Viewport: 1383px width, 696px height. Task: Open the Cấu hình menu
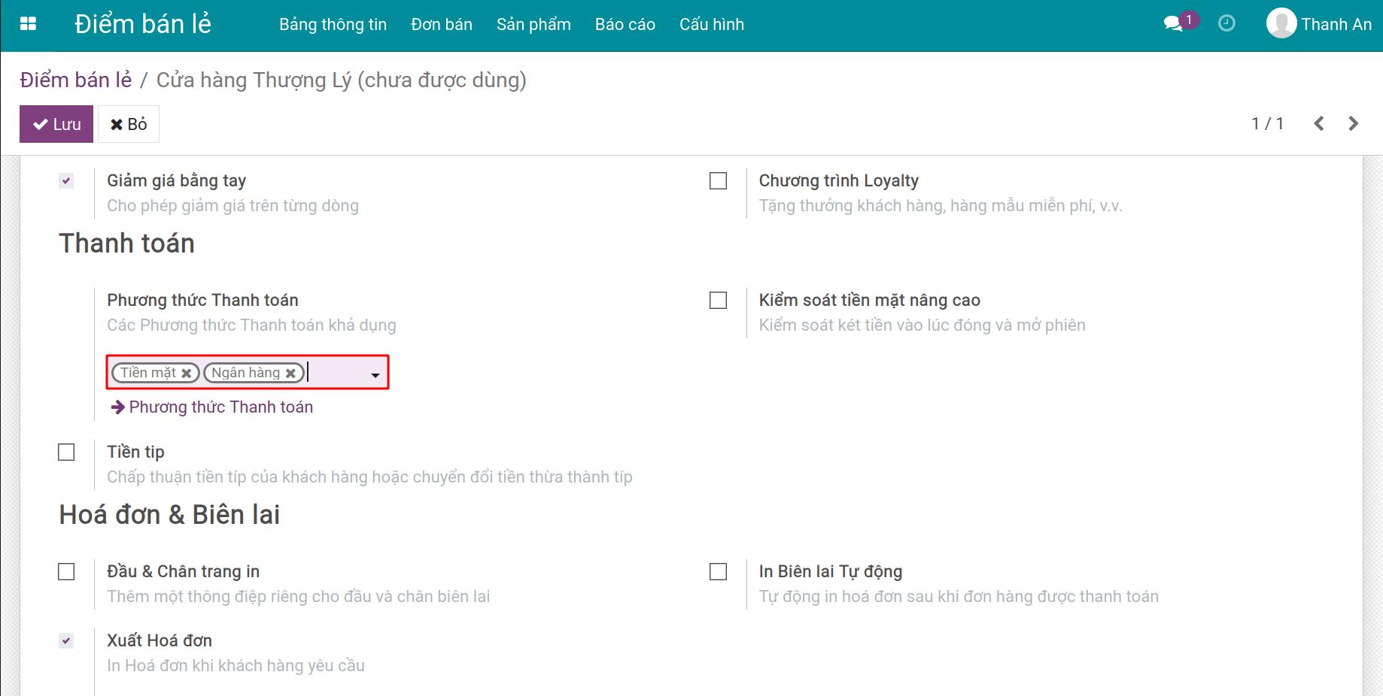point(712,24)
